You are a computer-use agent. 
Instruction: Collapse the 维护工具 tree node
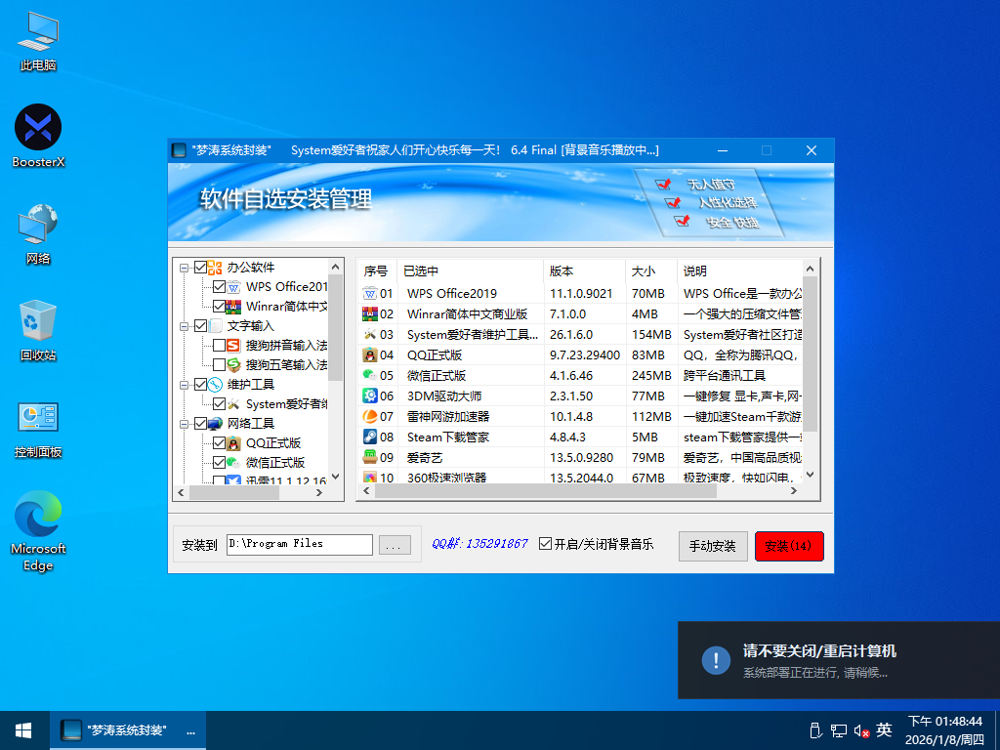[x=185, y=385]
